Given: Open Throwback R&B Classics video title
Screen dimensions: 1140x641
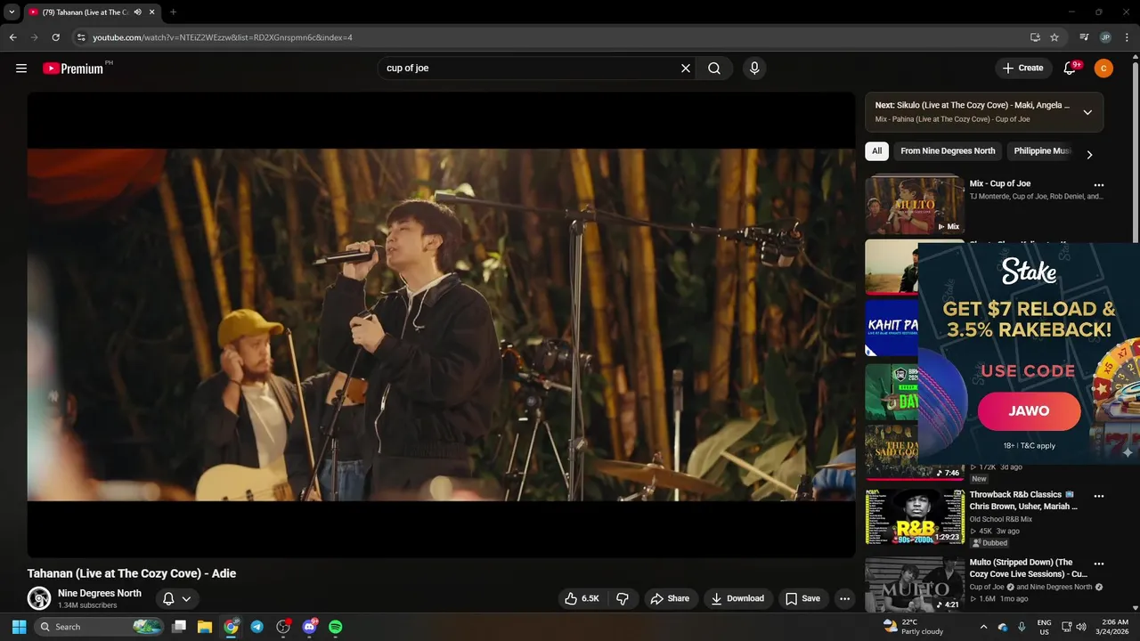Looking at the screenshot, I should click(1023, 500).
